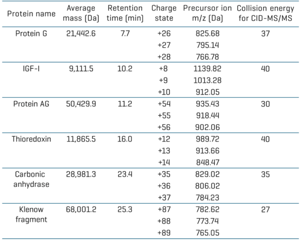Select the collision energy value 27

[265, 209]
